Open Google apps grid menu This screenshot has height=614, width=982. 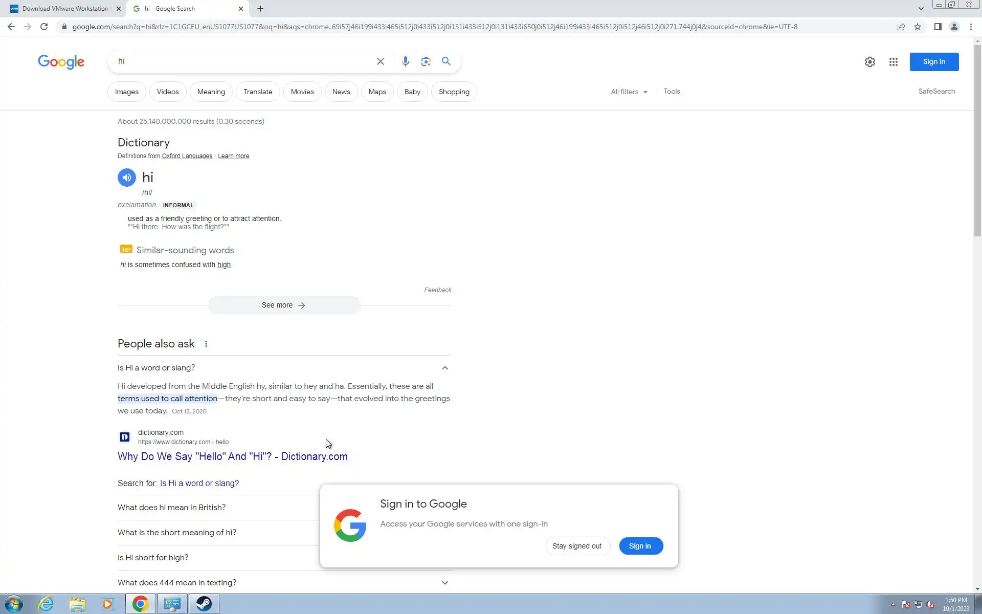tap(893, 62)
